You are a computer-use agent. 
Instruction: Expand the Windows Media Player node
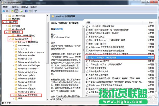click(13, 65)
